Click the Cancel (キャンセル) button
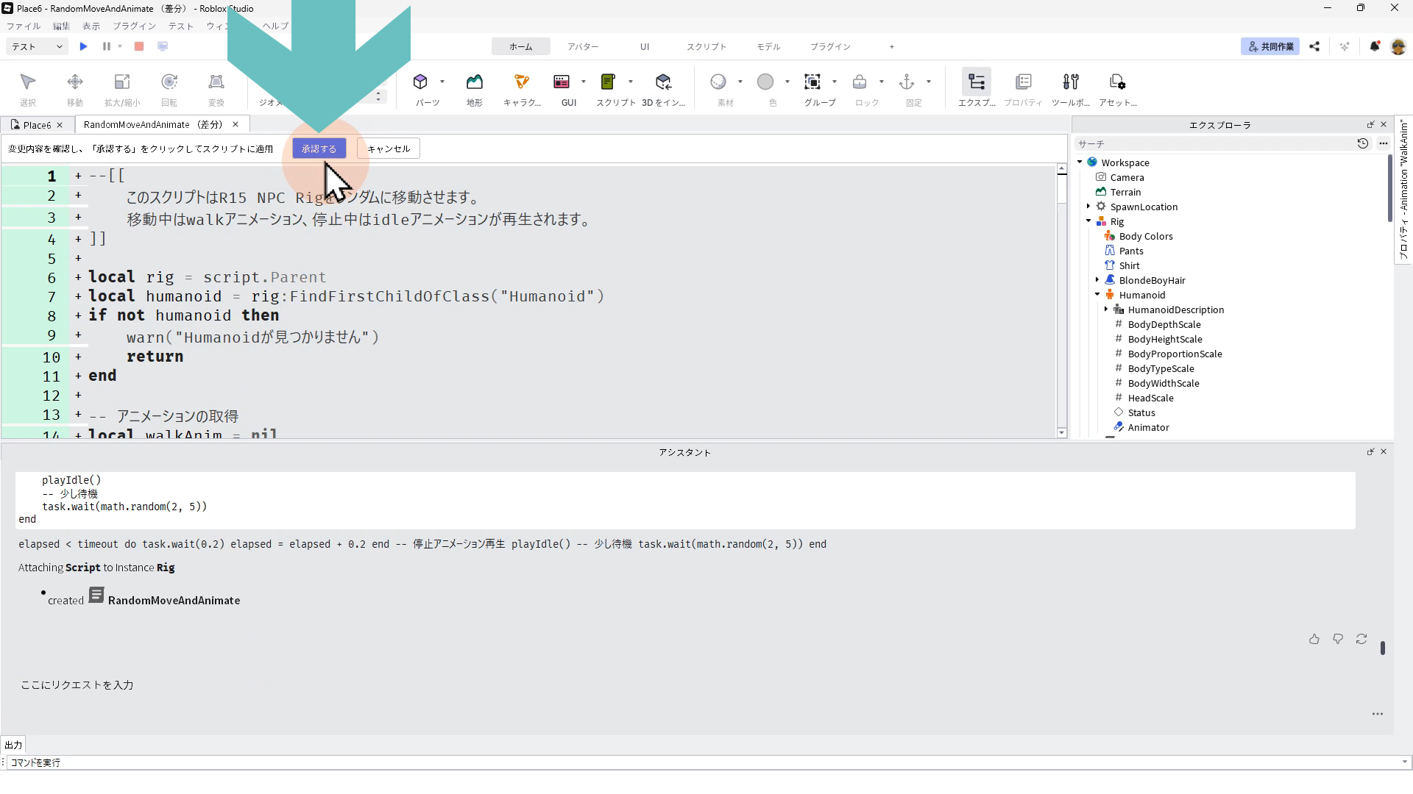Viewport: 1413px width, 794px height. (x=388, y=149)
